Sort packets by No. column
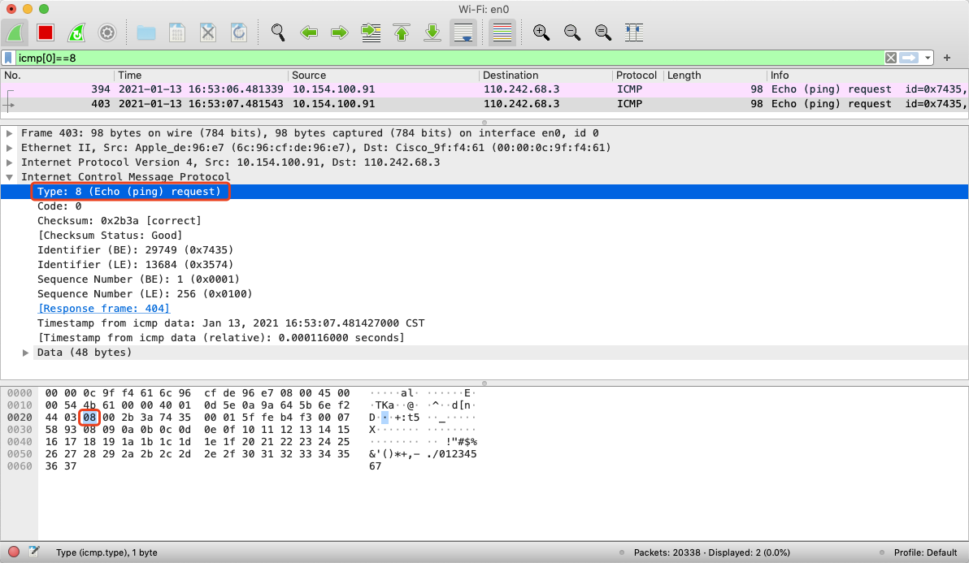Screen dimensions: 969x563 tap(57, 76)
